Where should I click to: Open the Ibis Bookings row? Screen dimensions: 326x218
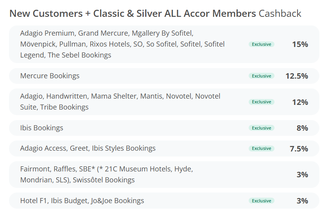pyautogui.click(x=164, y=128)
